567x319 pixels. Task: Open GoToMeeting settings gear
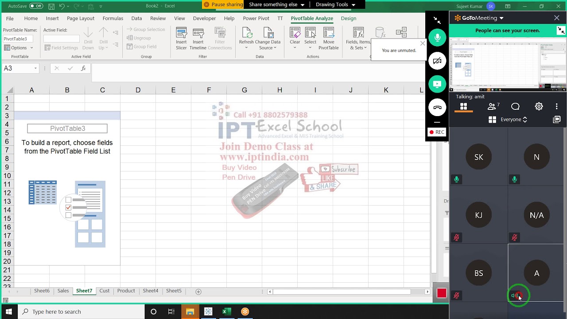point(539,106)
